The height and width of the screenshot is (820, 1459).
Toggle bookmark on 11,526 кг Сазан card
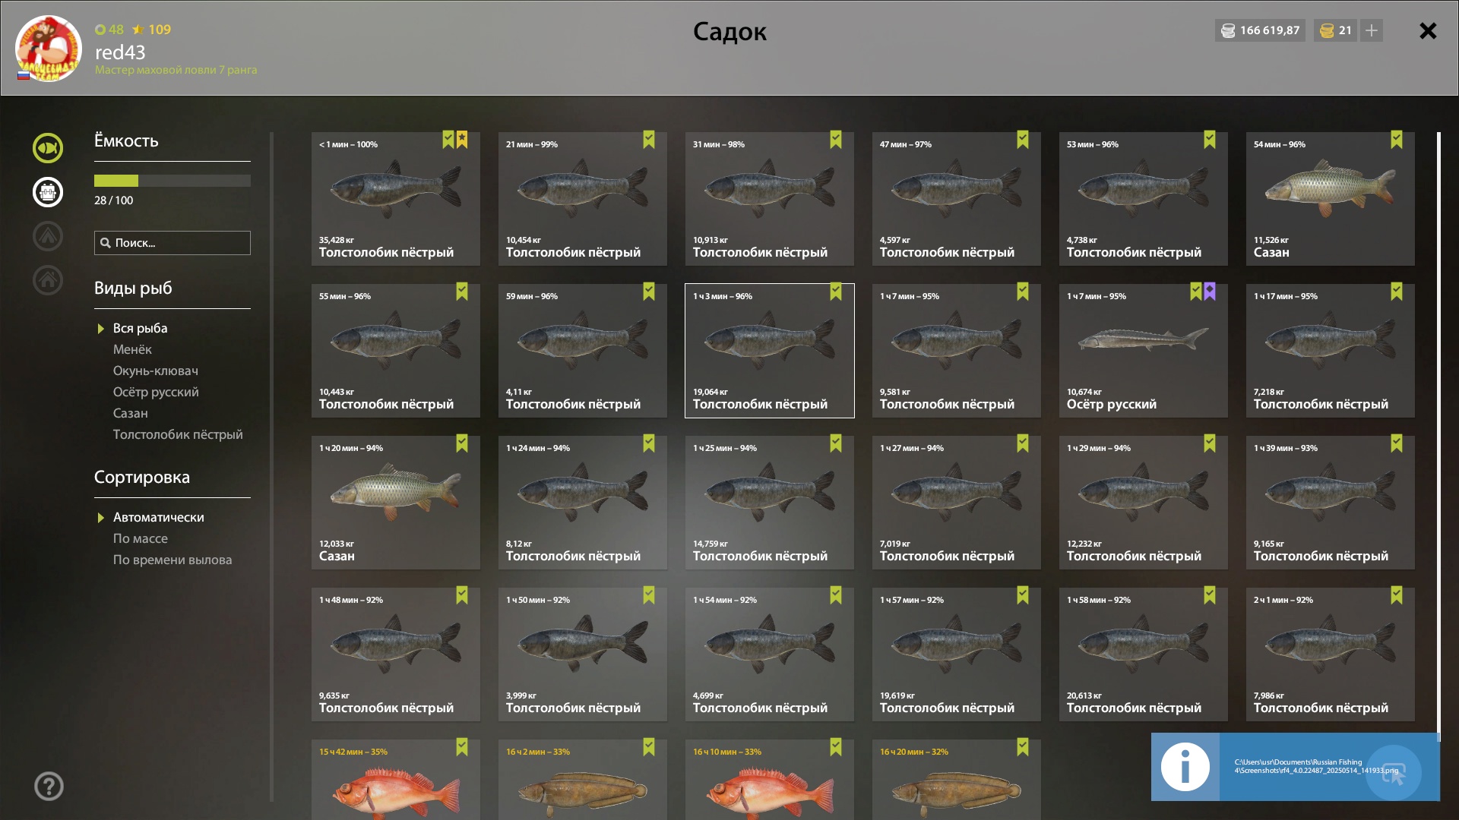pos(1397,140)
